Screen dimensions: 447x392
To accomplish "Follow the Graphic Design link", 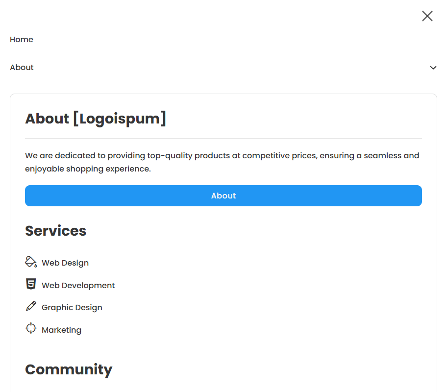I will (72, 308).
